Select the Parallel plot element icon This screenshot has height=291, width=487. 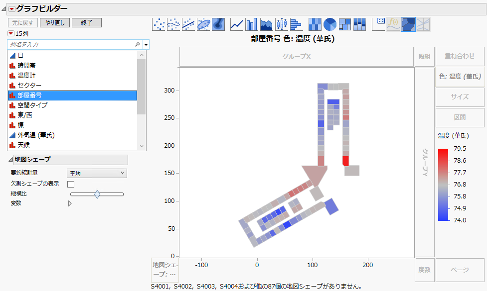click(x=423, y=24)
